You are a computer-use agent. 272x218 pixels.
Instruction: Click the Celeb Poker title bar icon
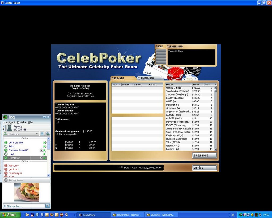[x=2, y=3]
